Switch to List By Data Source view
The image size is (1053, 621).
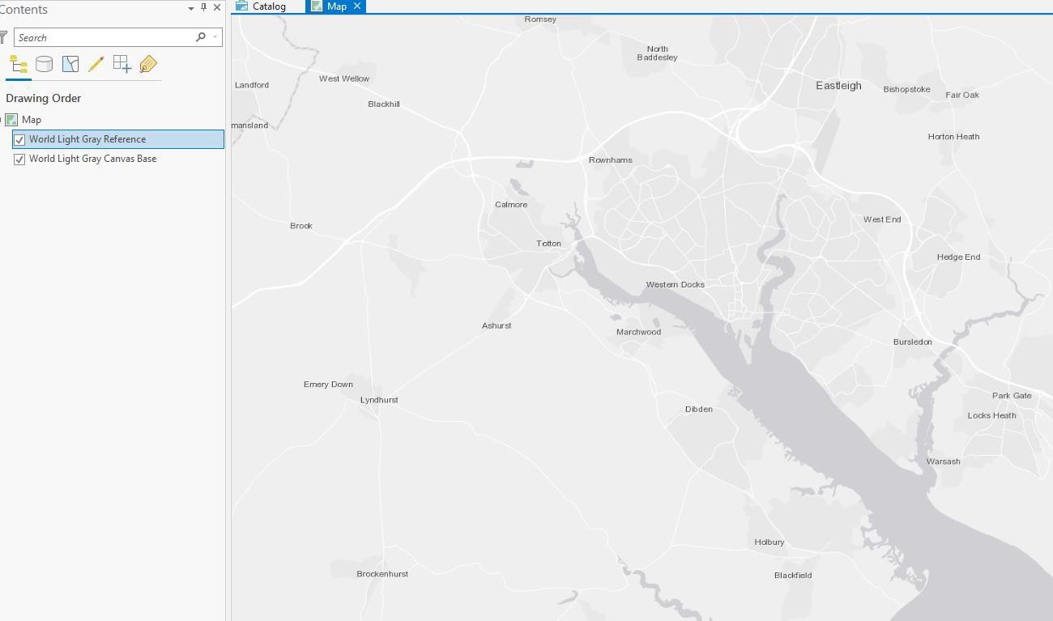coord(44,63)
